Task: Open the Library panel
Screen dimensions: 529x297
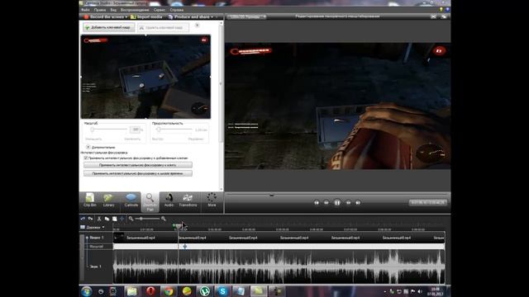Action: tap(108, 200)
